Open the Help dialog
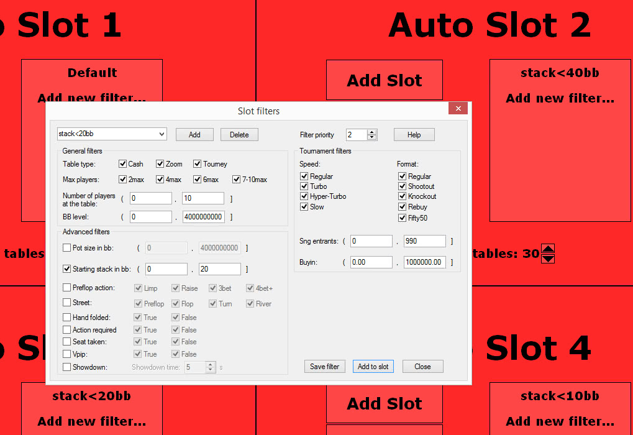The width and height of the screenshot is (633, 435). pos(414,134)
